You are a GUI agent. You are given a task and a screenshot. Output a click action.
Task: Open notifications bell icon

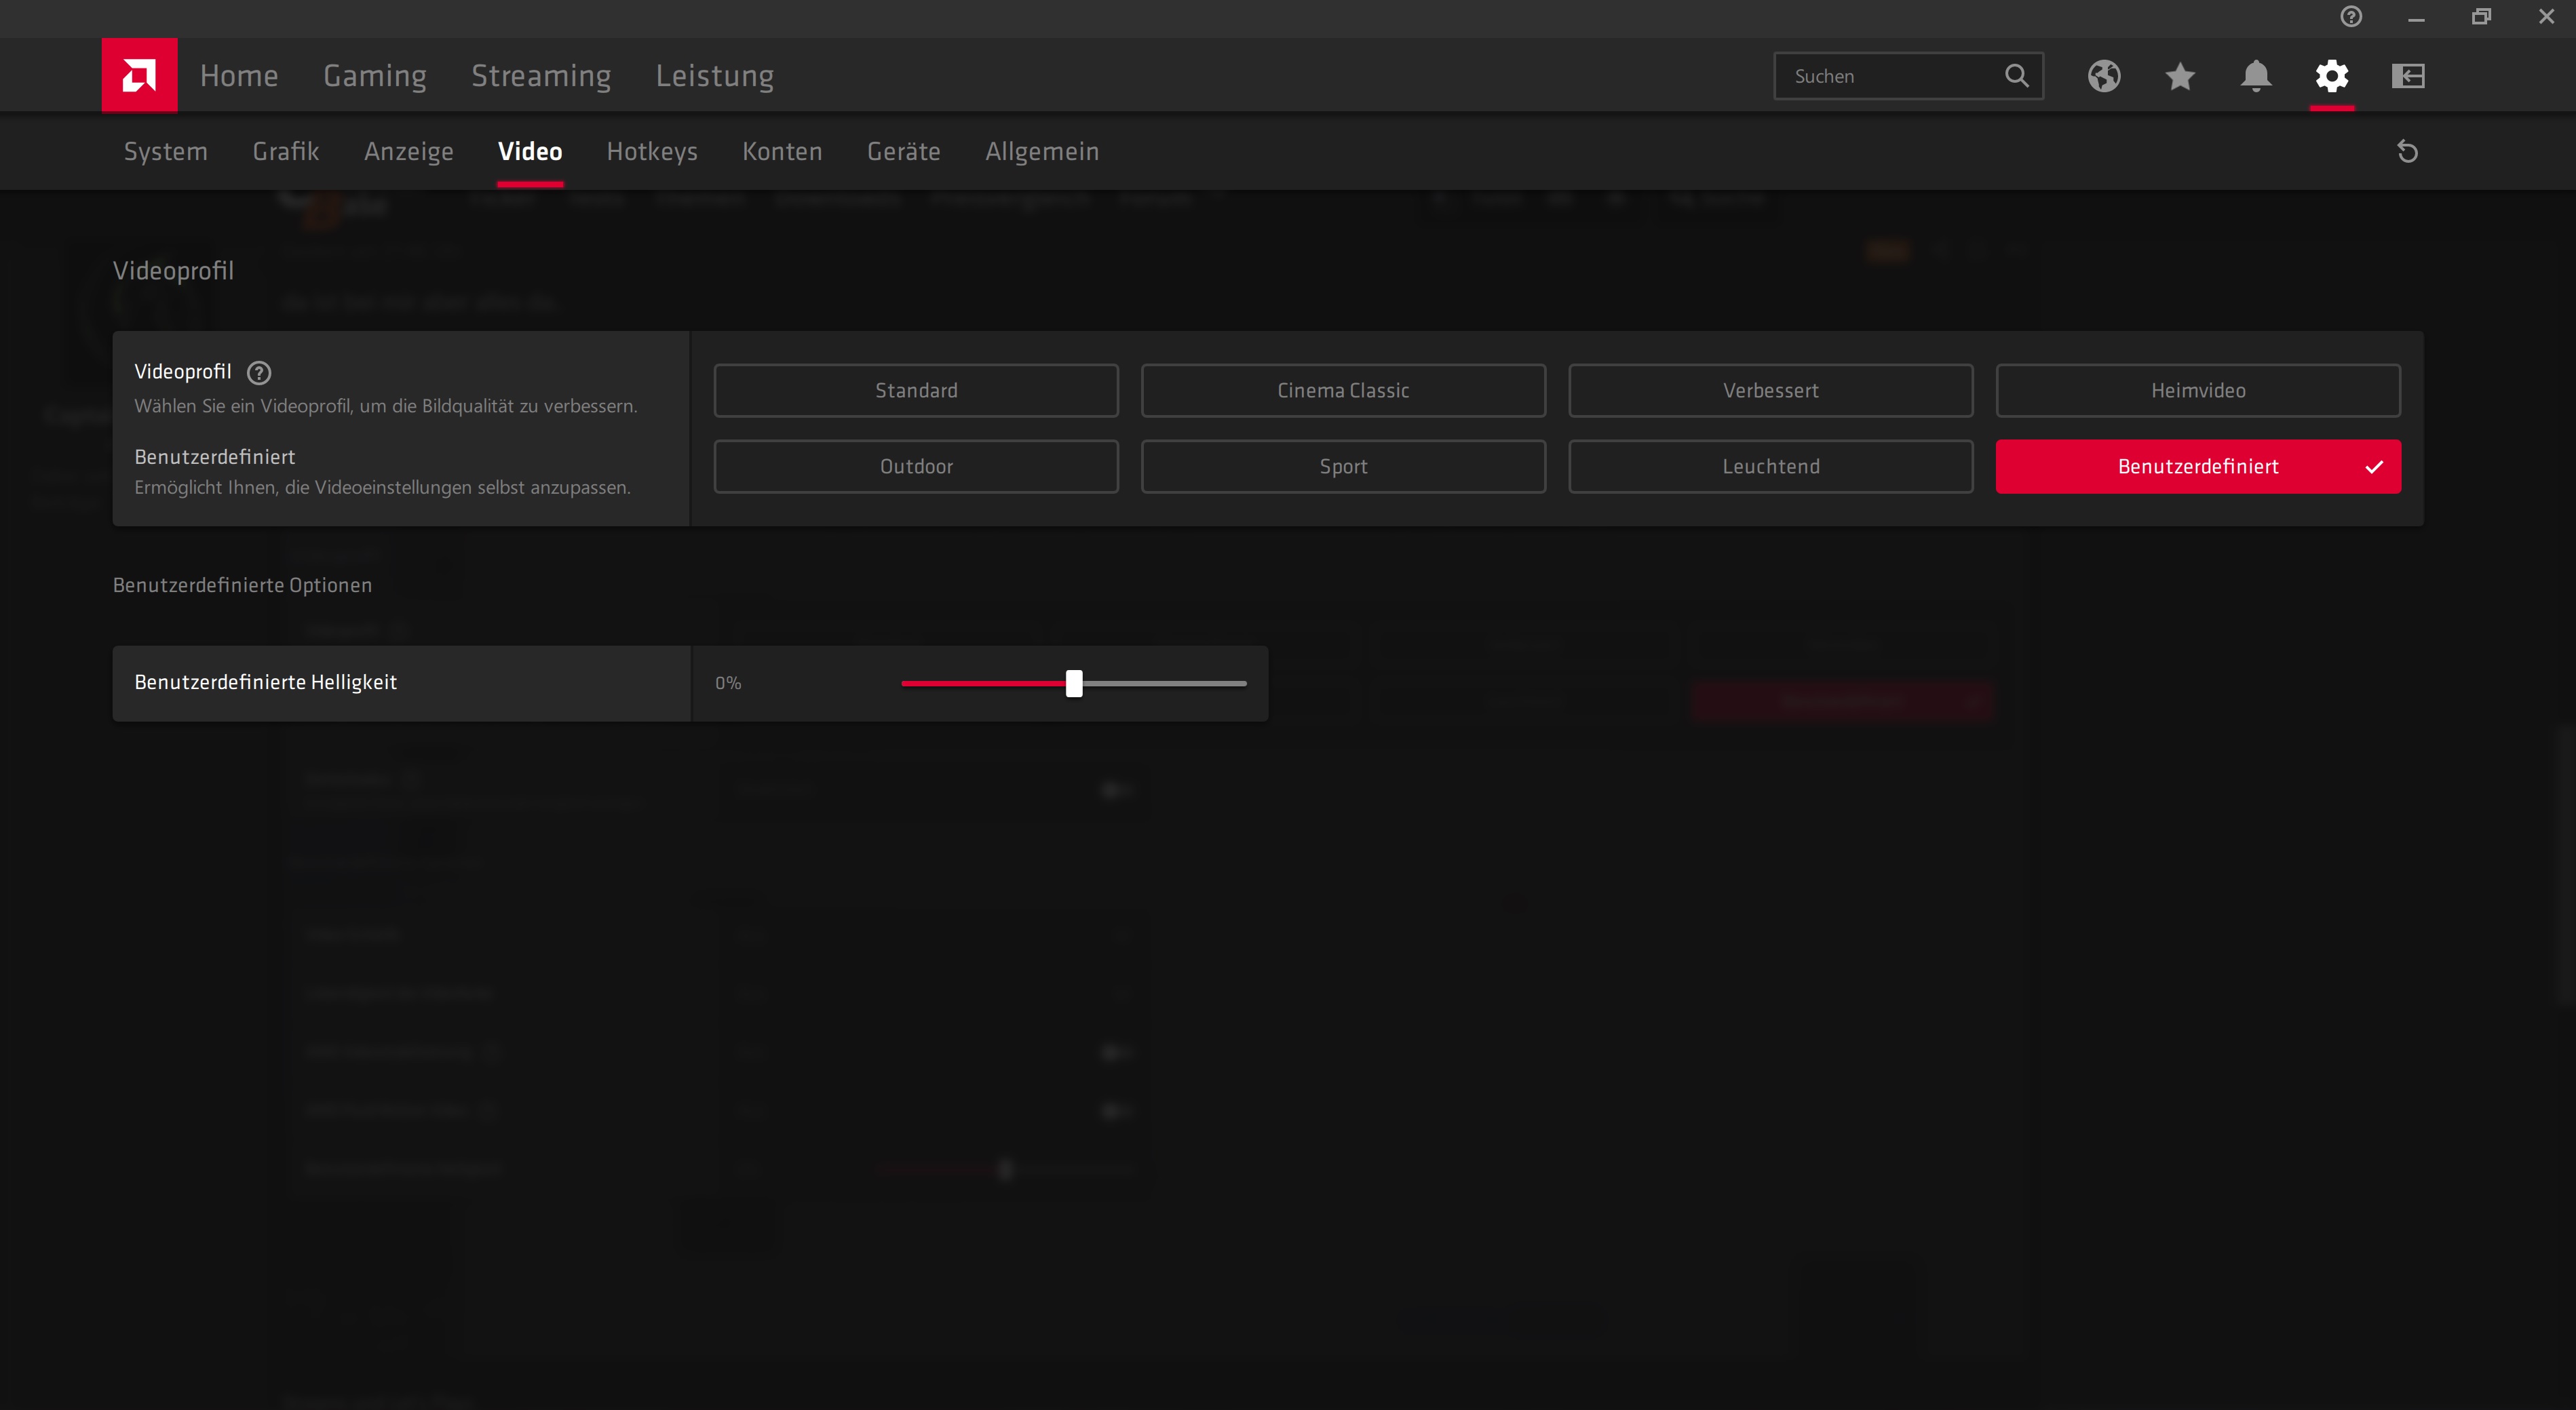click(x=2256, y=76)
